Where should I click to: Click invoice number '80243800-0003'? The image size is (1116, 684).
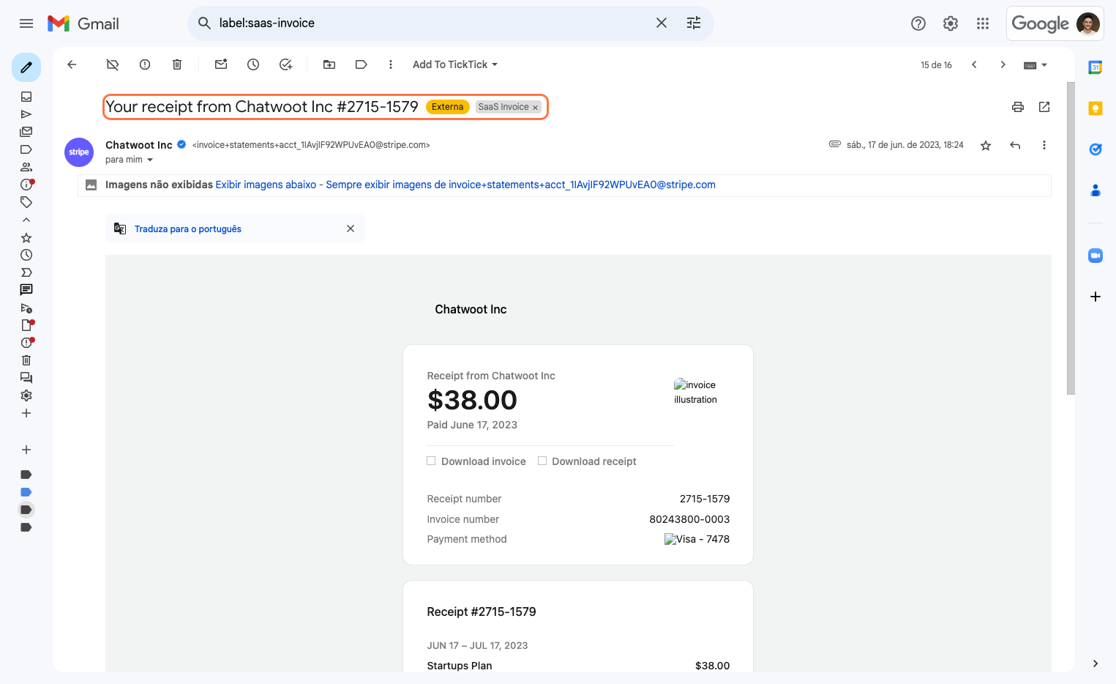pos(689,519)
